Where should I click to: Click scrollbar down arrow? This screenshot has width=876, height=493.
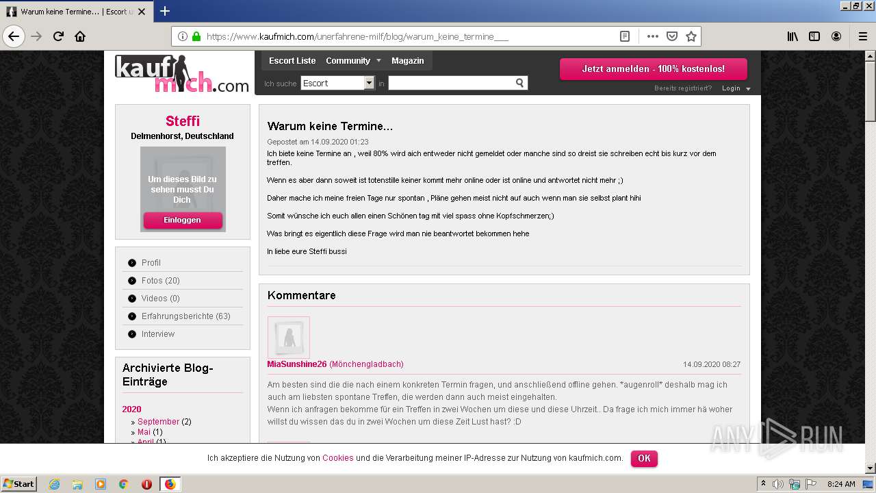(x=871, y=468)
